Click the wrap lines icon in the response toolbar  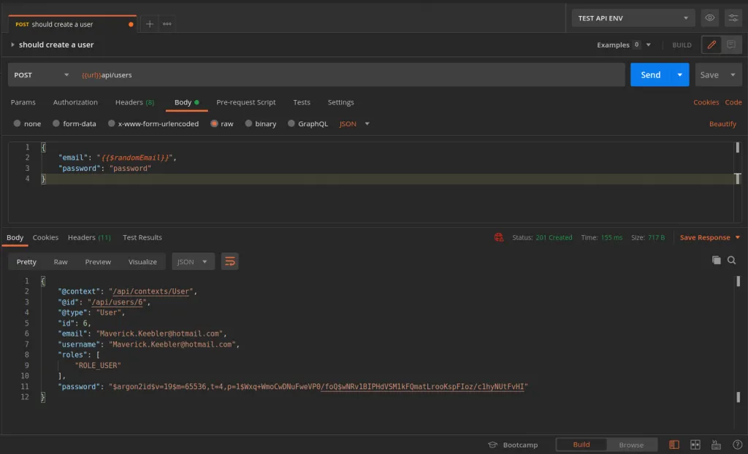coord(229,261)
